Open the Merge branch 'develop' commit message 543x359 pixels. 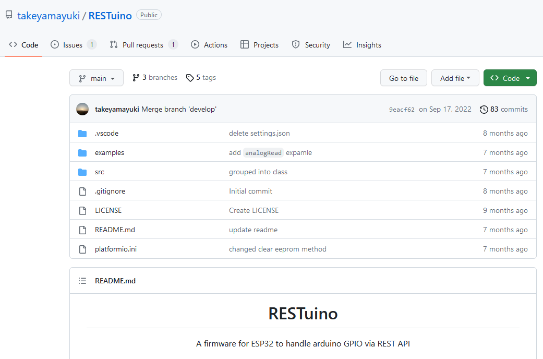[179, 109]
